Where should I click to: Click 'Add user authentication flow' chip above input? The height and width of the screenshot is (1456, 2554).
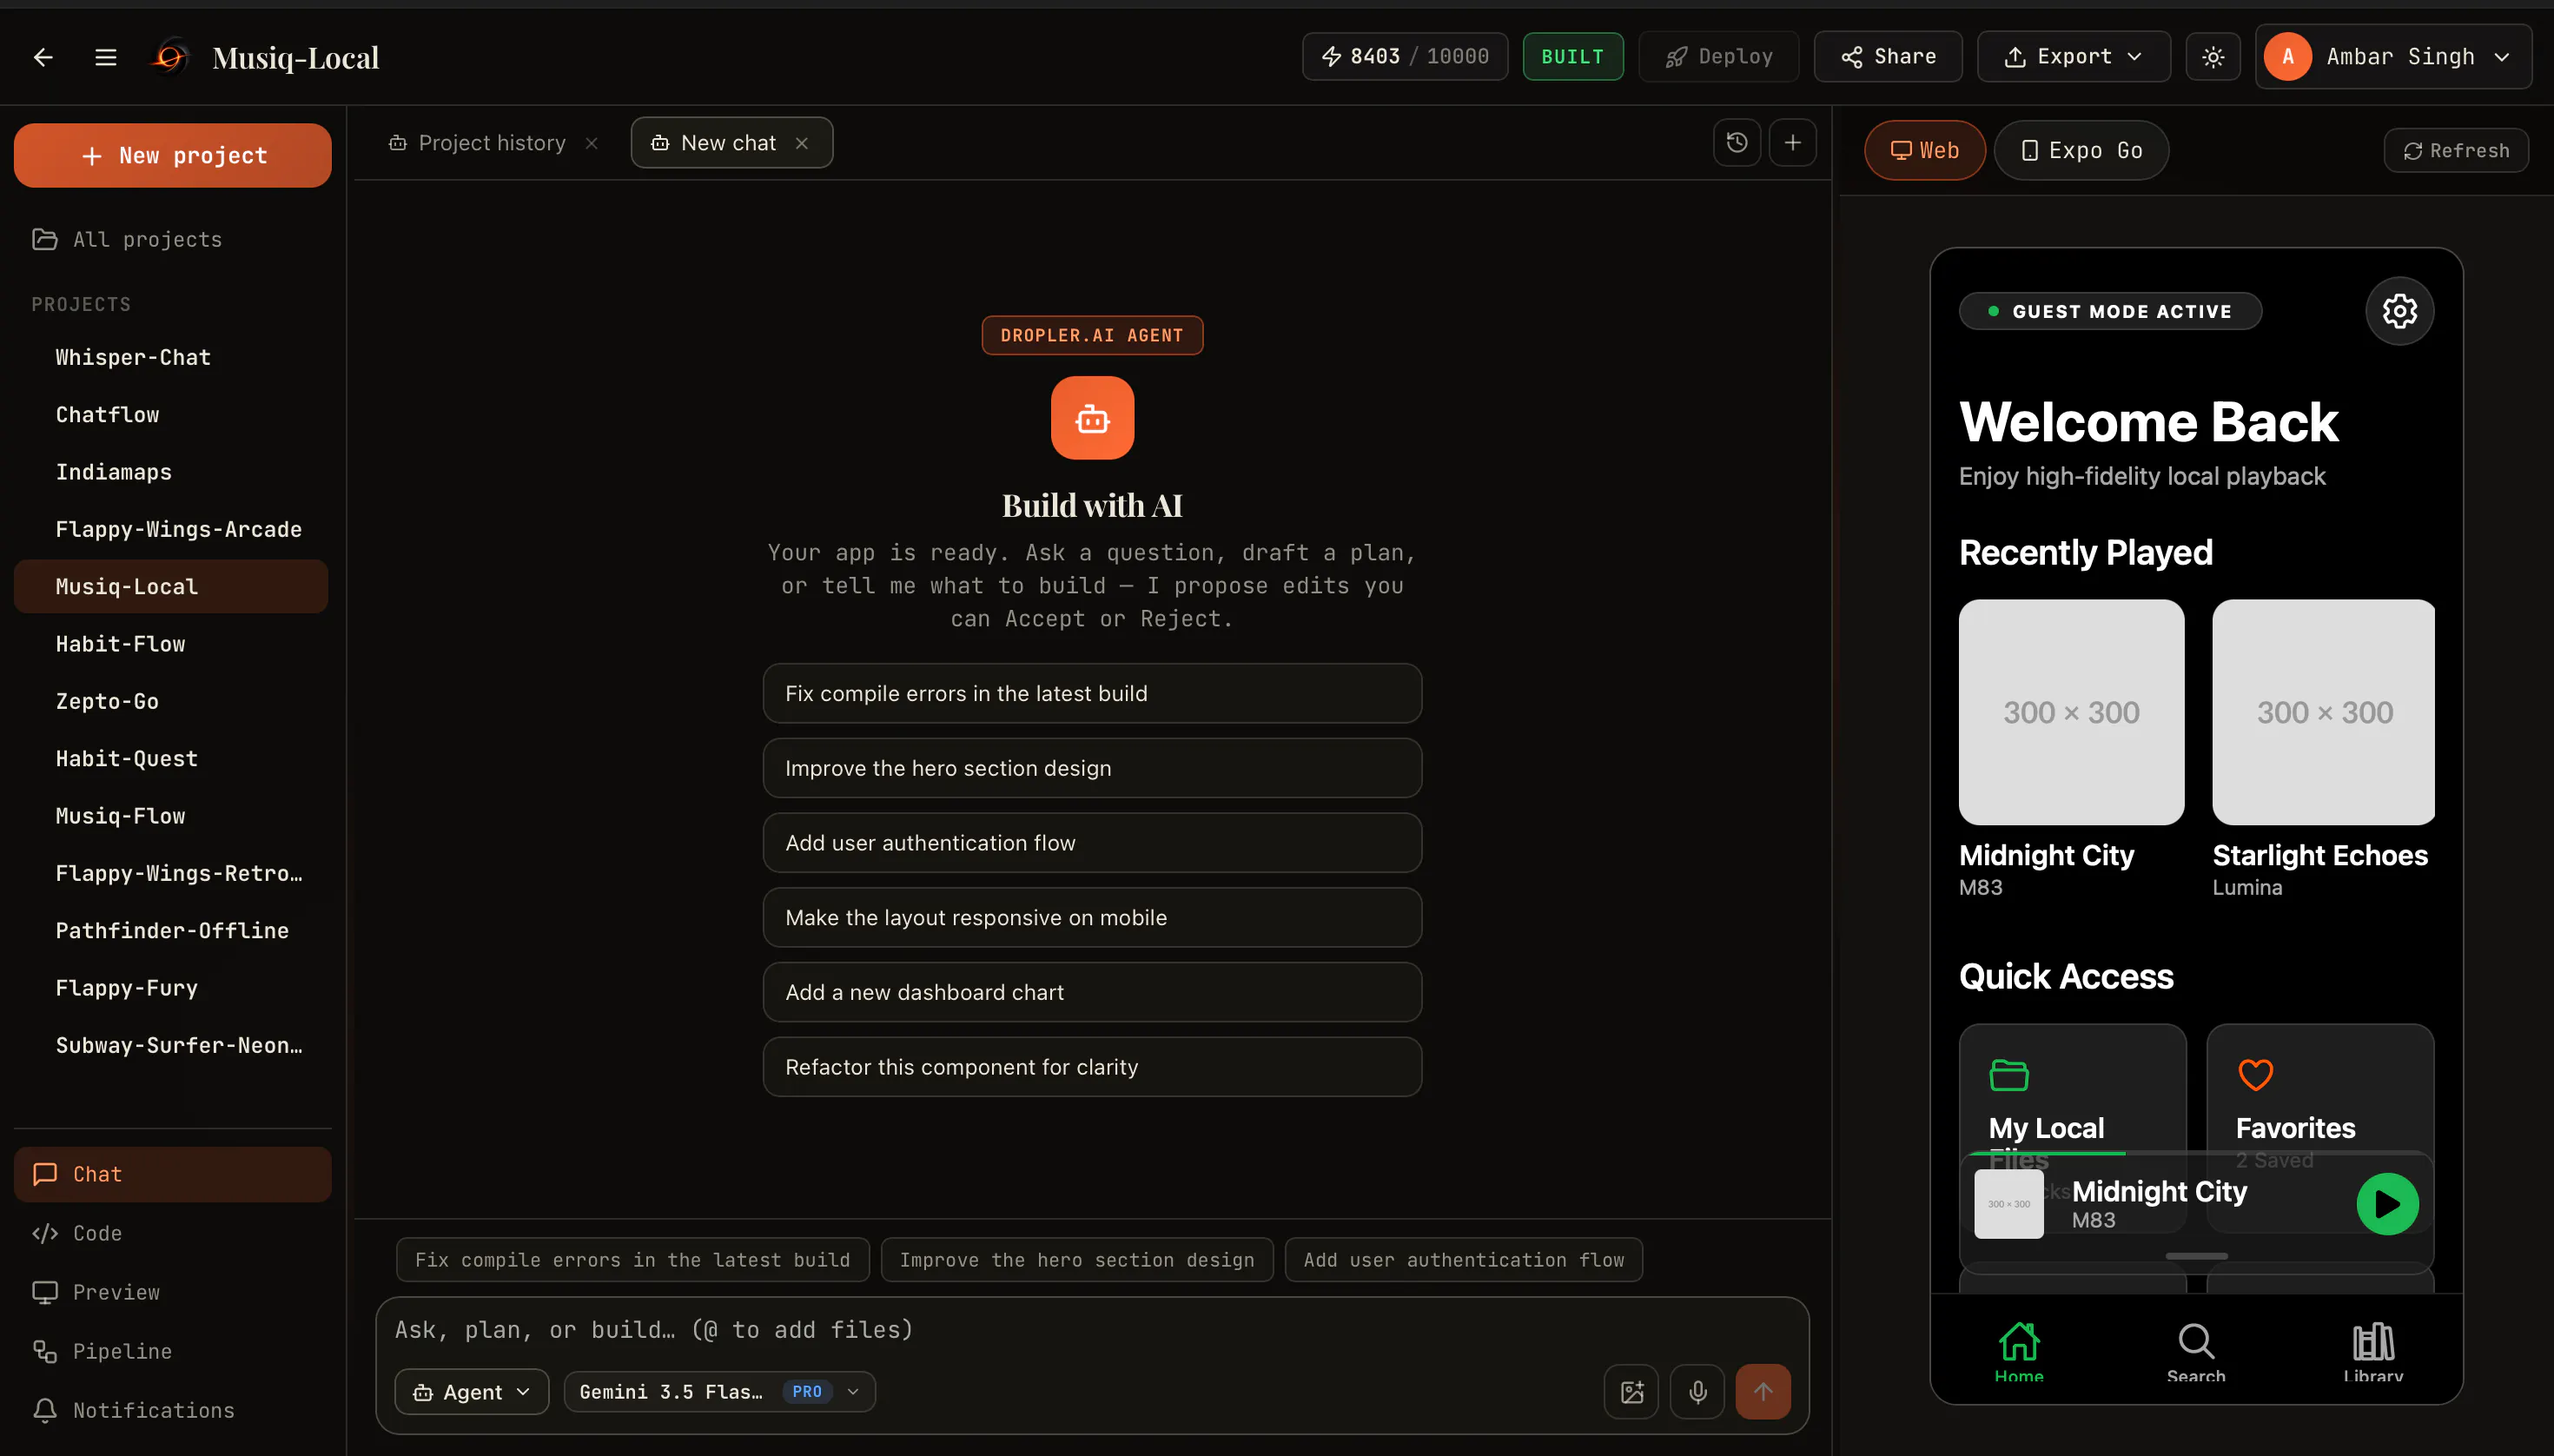click(1463, 1260)
